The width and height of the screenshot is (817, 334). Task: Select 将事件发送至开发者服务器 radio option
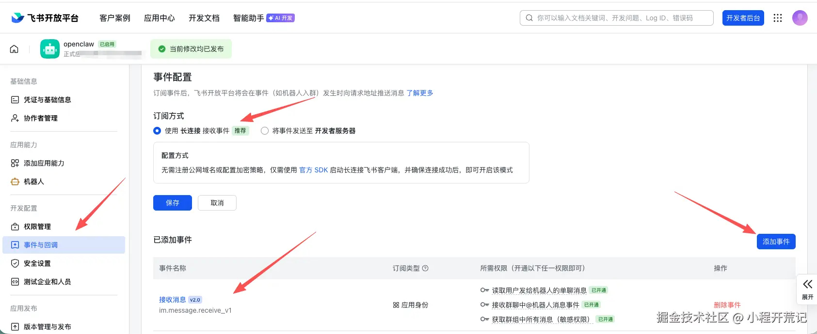click(x=265, y=131)
